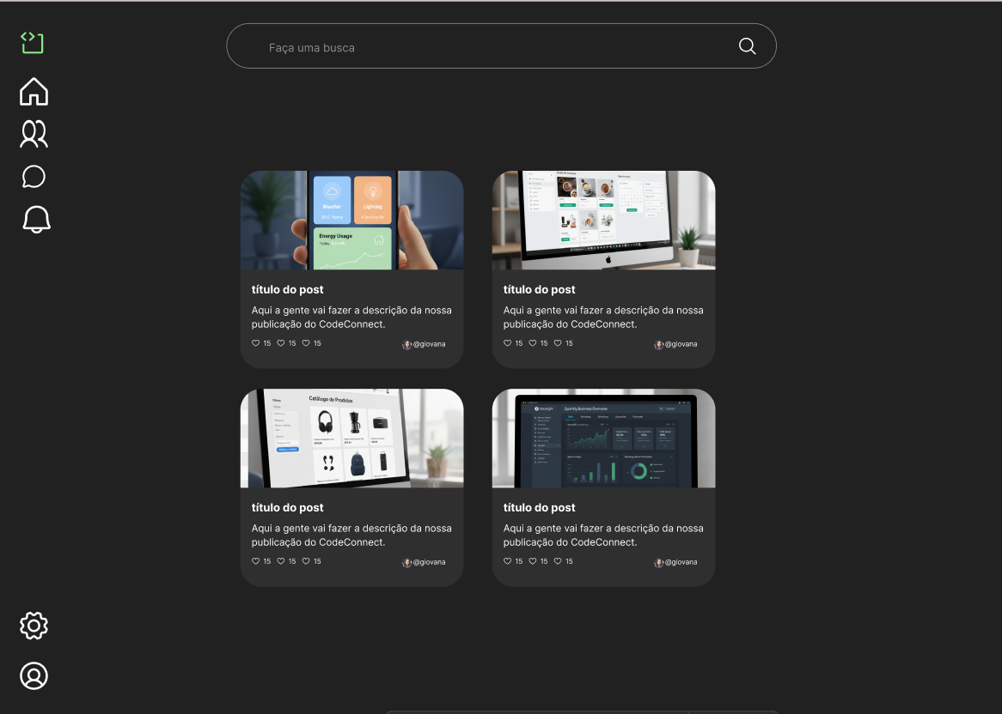Click last heart icon in coffee shop card
The width and height of the screenshot is (1002, 714).
click(558, 343)
